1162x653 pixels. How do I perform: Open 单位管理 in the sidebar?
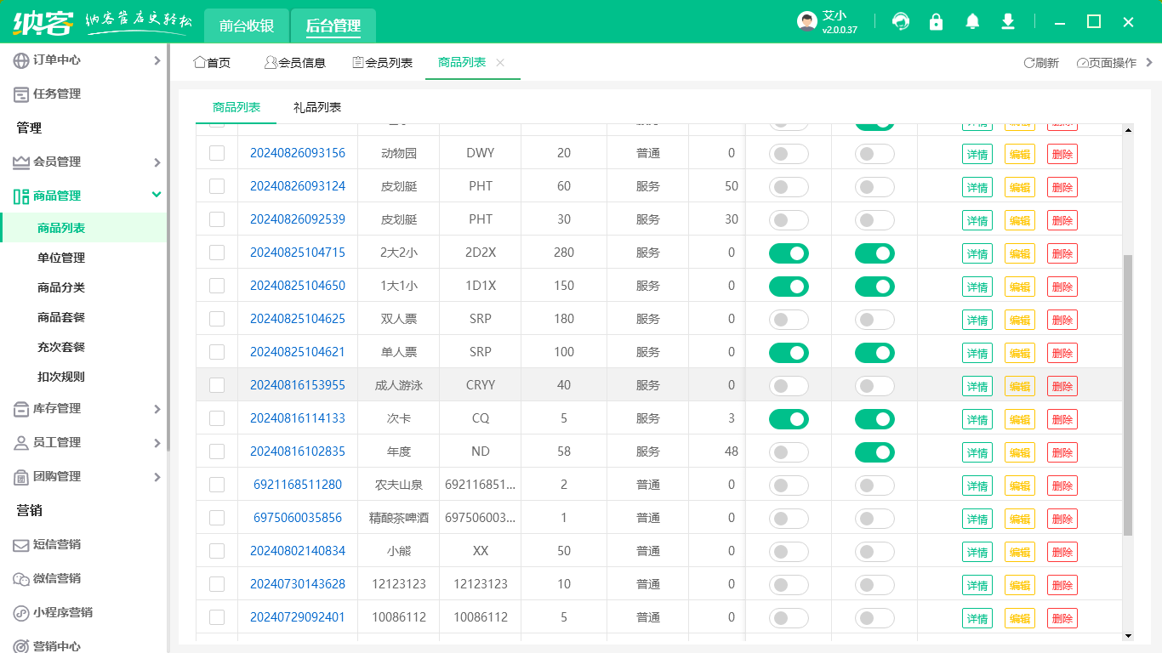click(61, 258)
